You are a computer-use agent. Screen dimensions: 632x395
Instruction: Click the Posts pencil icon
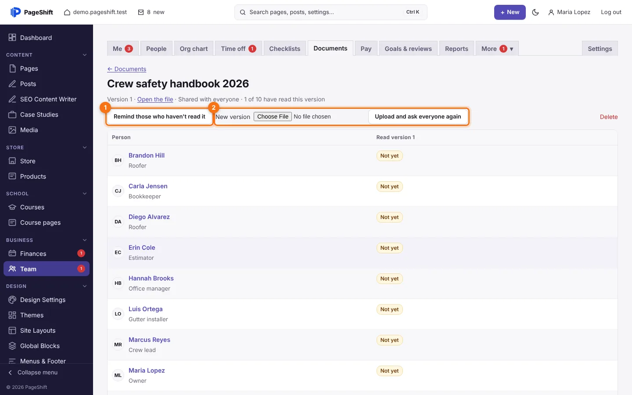tap(12, 84)
